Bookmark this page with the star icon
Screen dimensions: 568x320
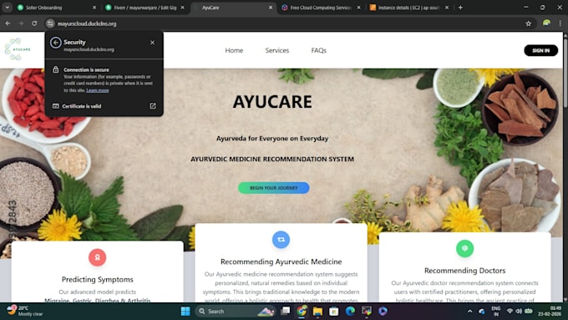pos(528,23)
